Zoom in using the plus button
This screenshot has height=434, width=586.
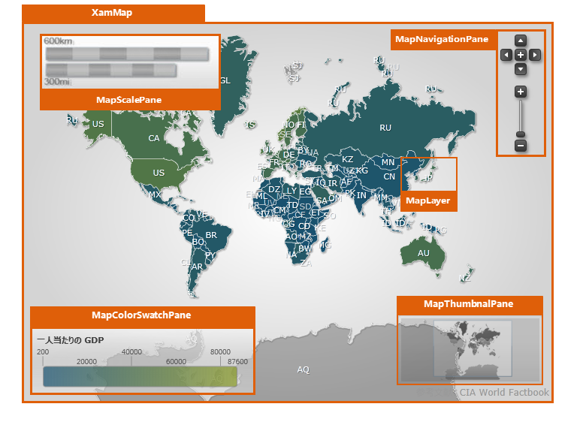click(521, 92)
